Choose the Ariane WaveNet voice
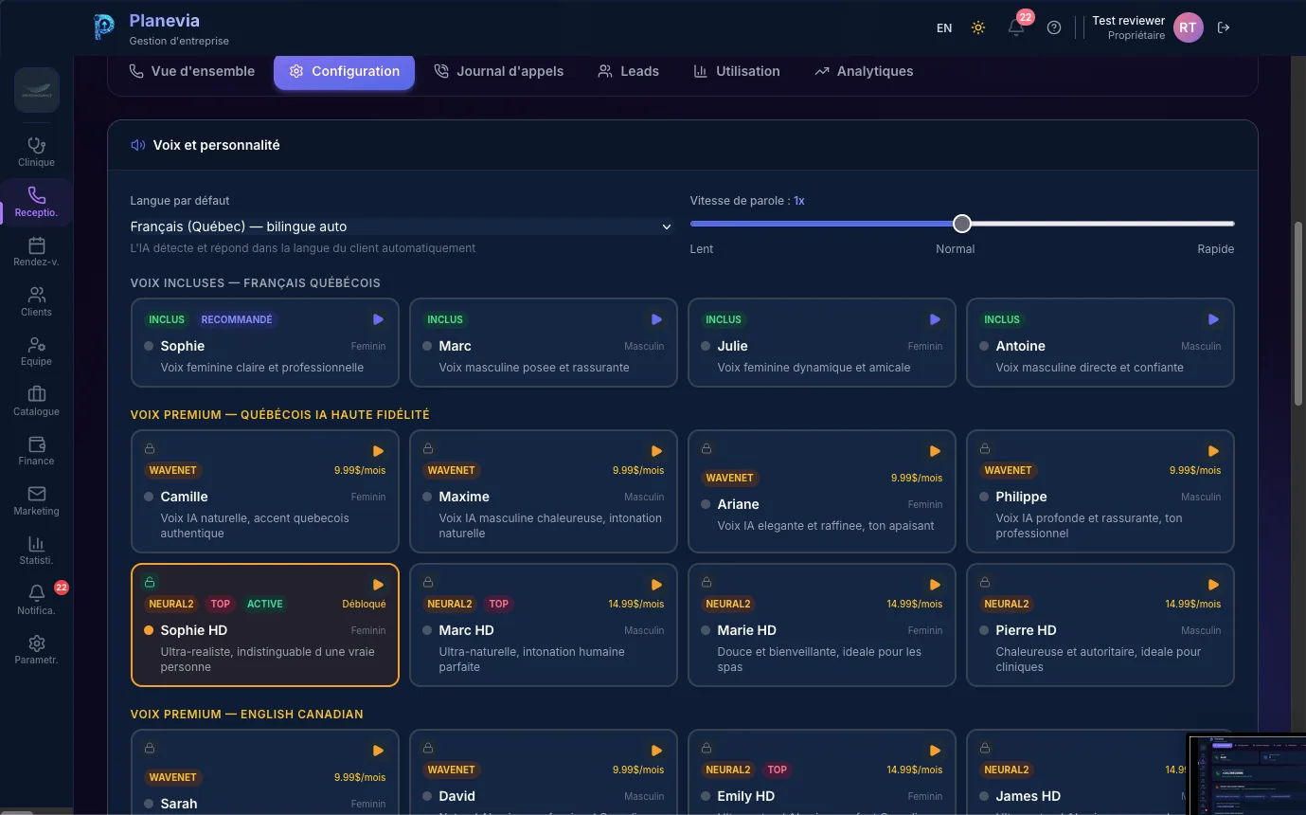Screen dimensions: 1306x815 [x=822, y=492]
